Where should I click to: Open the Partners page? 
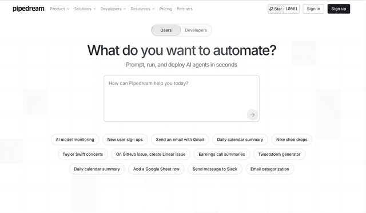click(185, 9)
